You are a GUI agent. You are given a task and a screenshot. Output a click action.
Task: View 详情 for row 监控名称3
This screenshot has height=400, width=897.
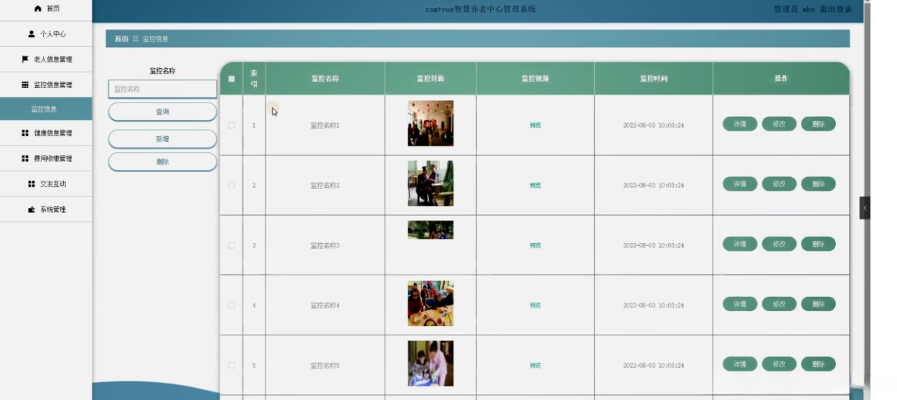(x=740, y=244)
